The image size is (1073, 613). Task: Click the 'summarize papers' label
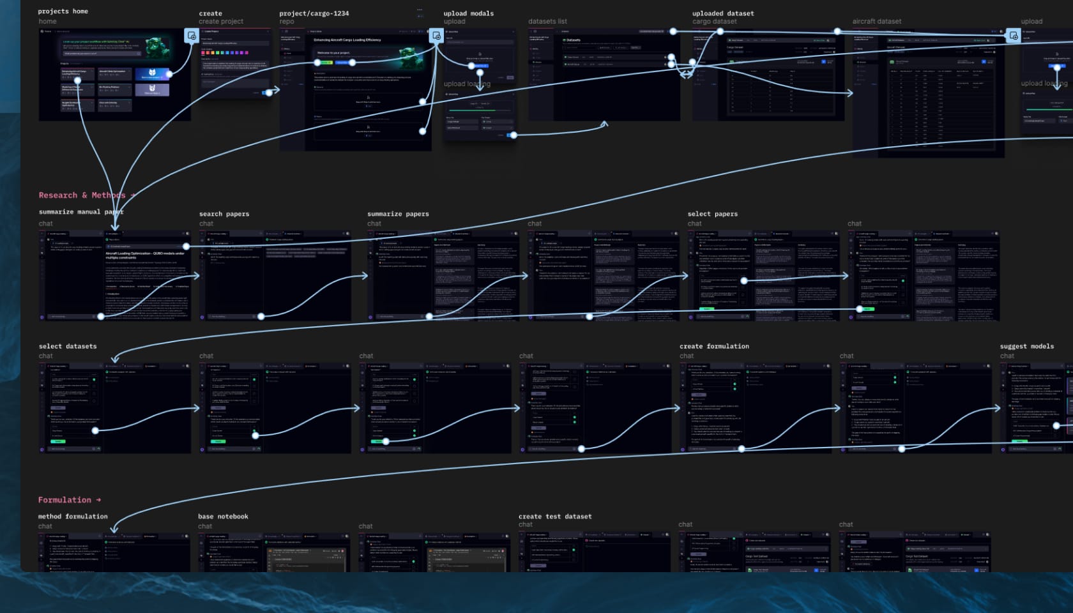(x=398, y=213)
